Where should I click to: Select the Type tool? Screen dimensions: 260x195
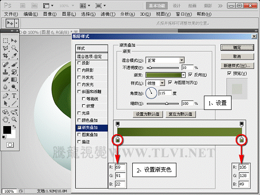(14, 96)
